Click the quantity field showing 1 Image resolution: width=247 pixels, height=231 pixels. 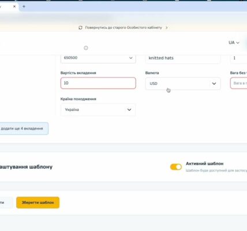tap(239, 58)
